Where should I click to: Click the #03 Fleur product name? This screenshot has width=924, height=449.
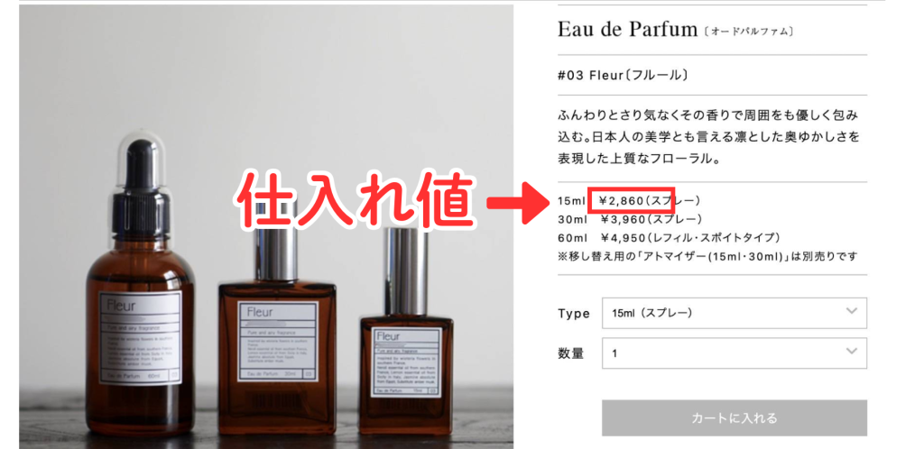coord(623,76)
